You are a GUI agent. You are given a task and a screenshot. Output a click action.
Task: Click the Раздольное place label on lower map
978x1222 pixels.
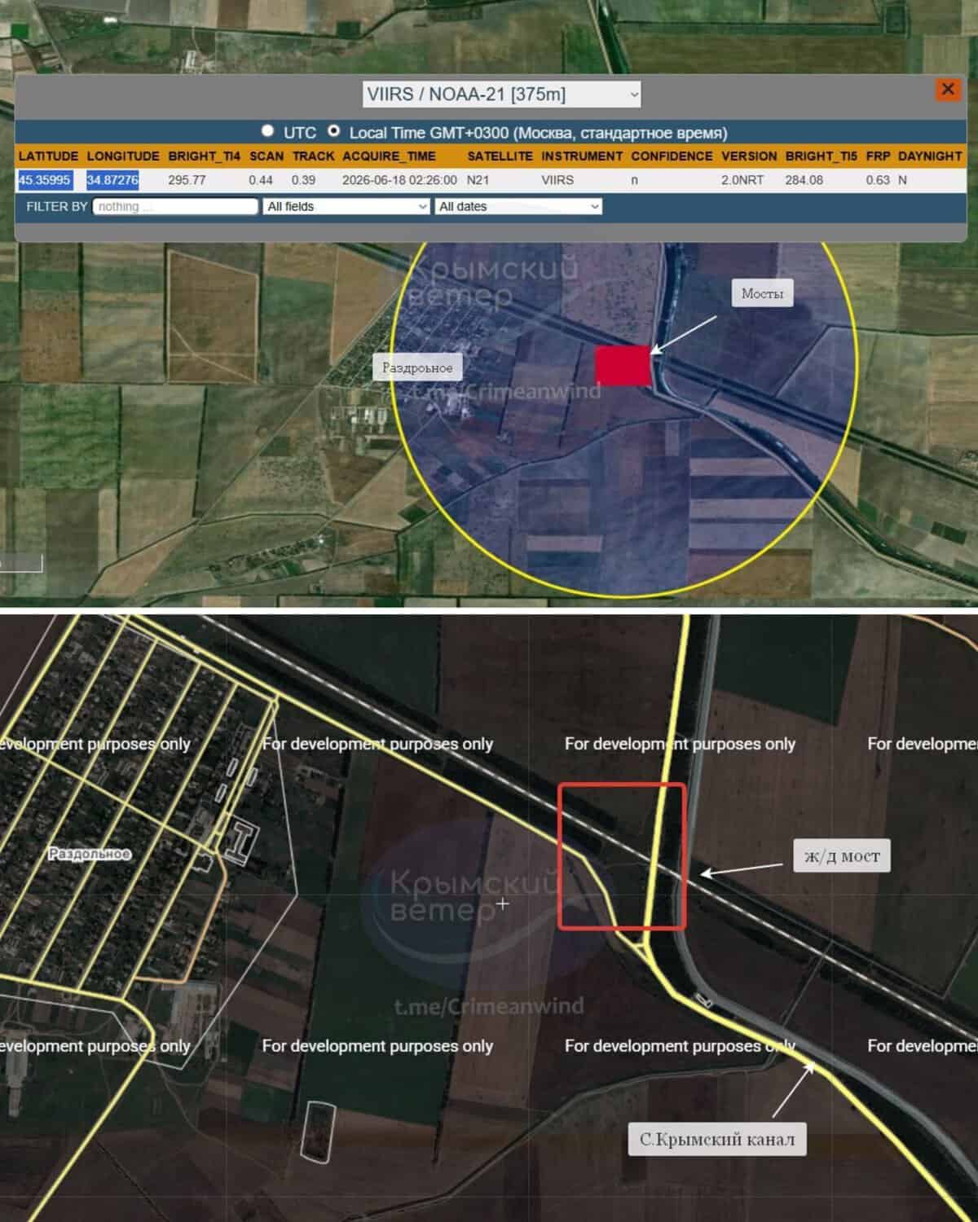[x=90, y=854]
